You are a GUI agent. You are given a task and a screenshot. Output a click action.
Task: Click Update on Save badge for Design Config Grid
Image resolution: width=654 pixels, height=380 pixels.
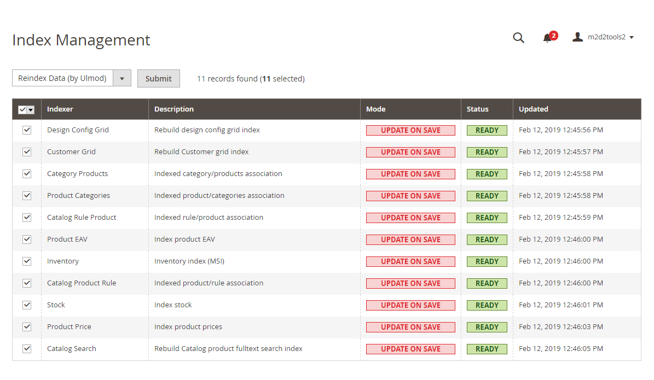[411, 131]
